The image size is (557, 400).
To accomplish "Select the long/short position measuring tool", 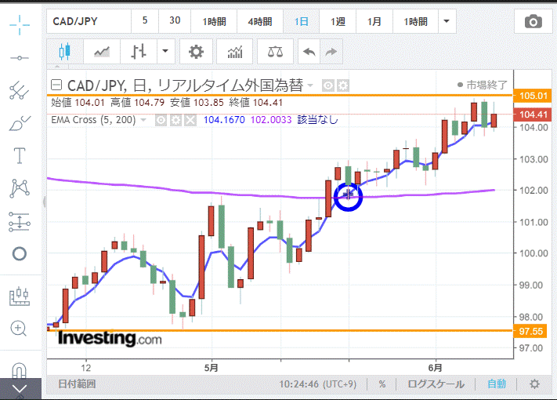I will tap(20, 222).
